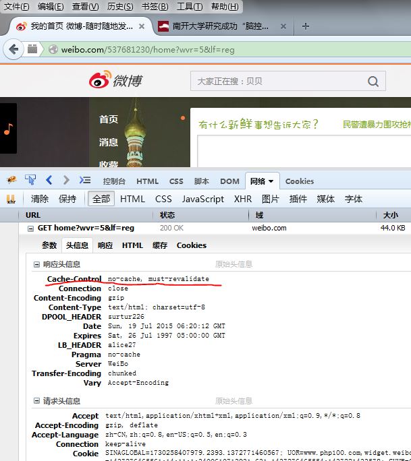Screen dimensions: 411x461
Task: Open the 编辑(E) menu
Action: point(51,7)
